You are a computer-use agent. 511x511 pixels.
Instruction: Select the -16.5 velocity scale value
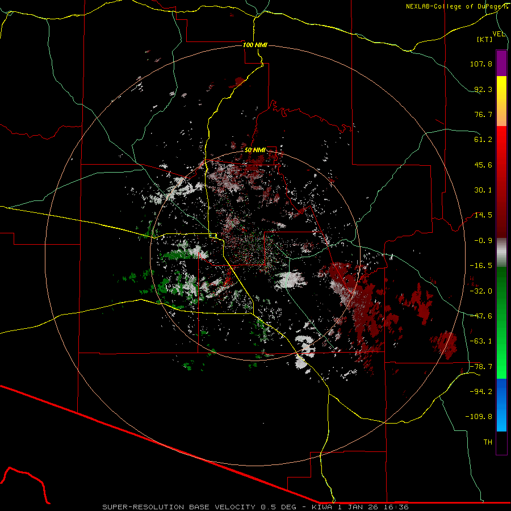point(481,266)
